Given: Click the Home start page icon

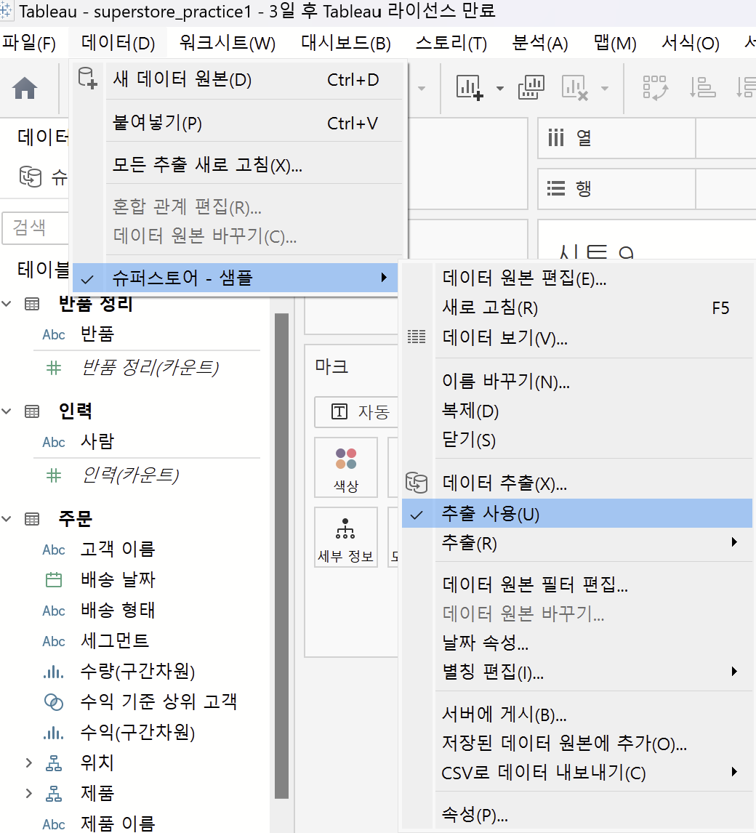Looking at the screenshot, I should click(25, 88).
